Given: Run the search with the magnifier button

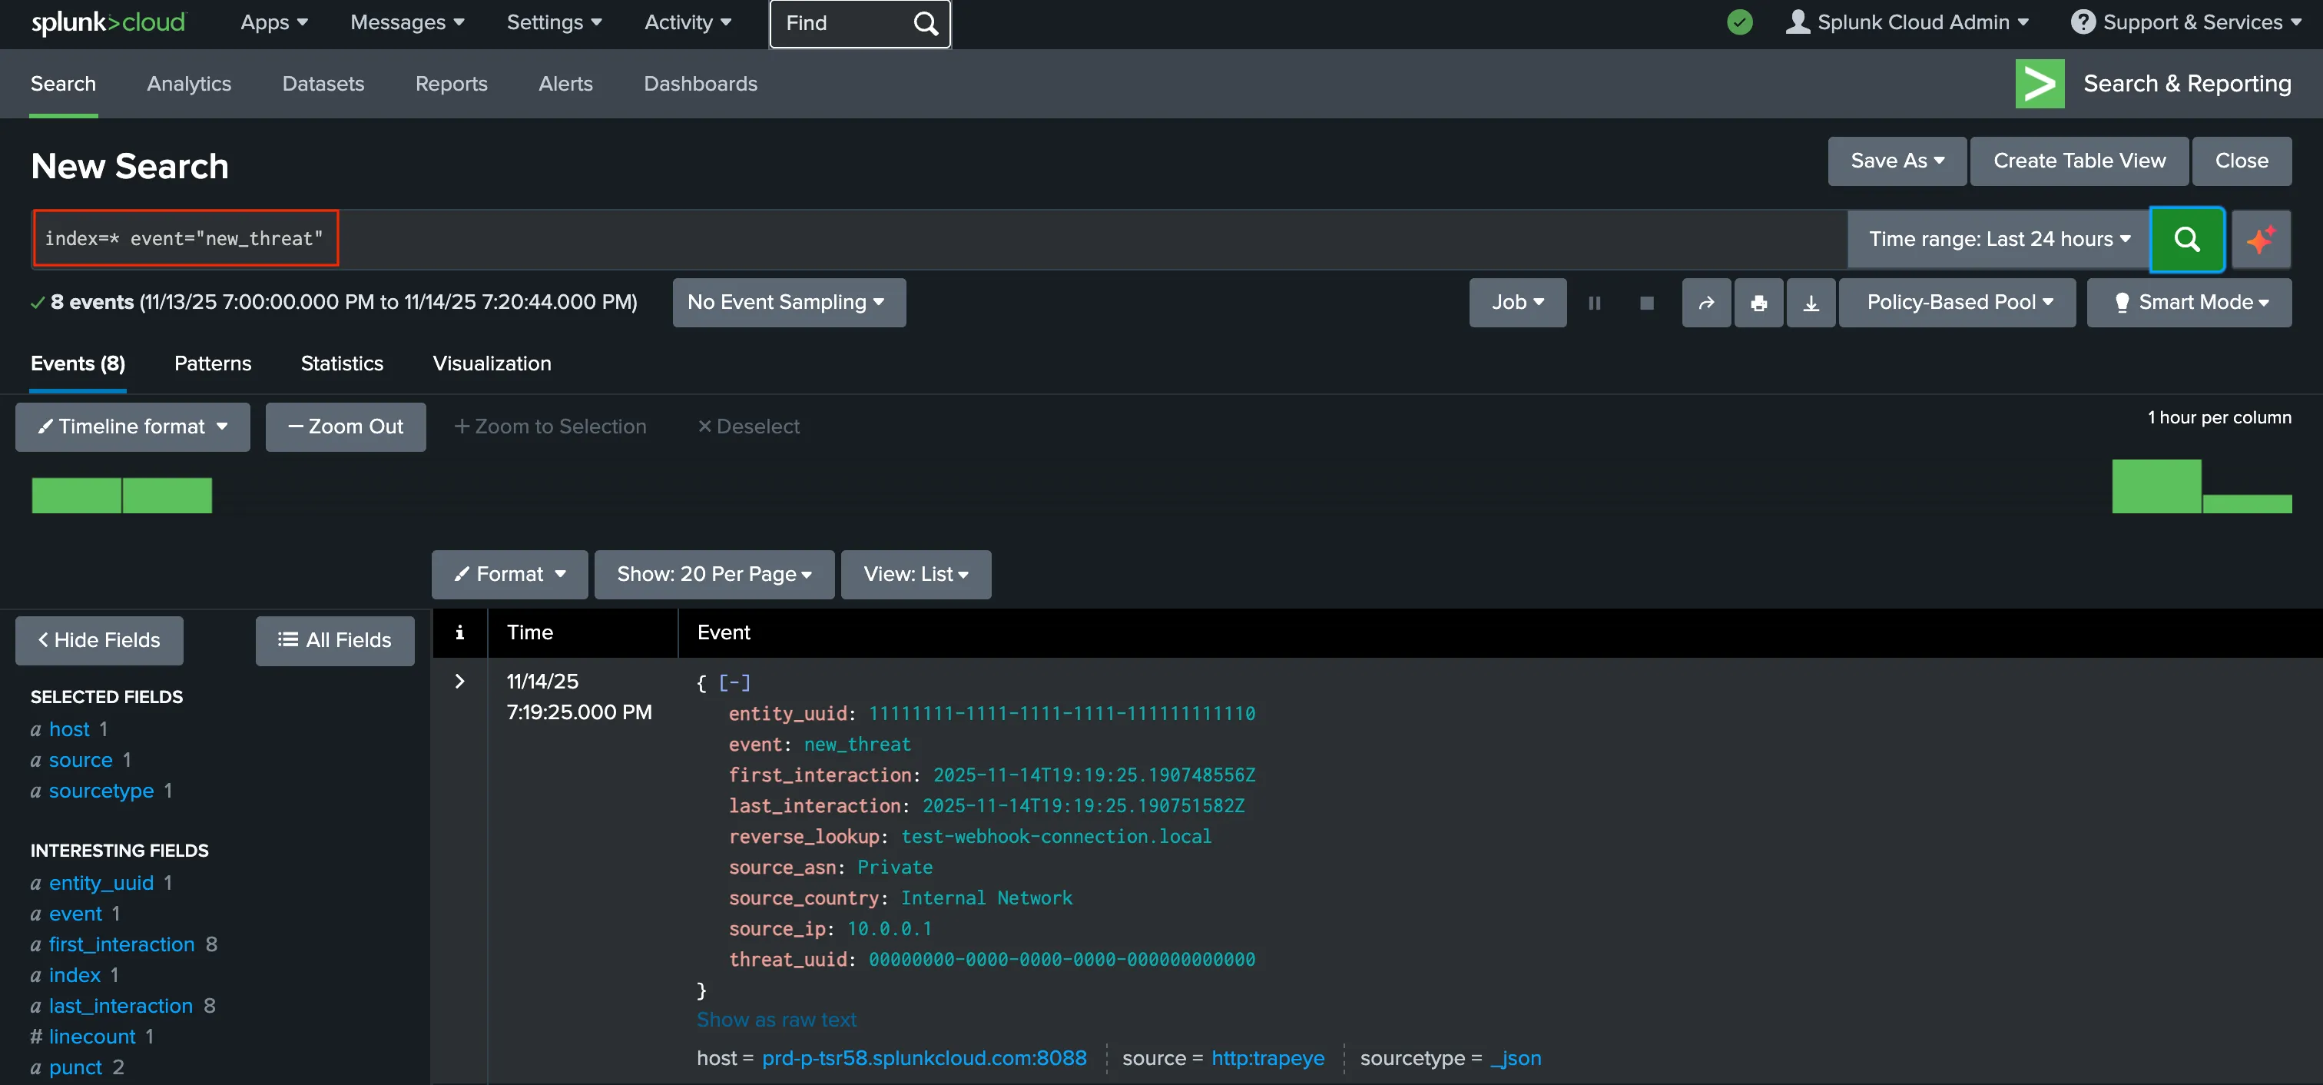Looking at the screenshot, I should tap(2187, 239).
